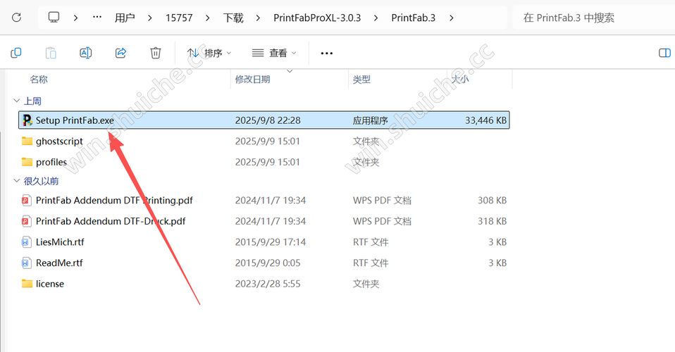Sort by the 大小 column header

[460, 79]
